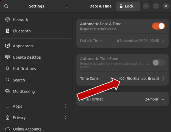Image resolution: width=171 pixels, height=132 pixels.
Task: Click the Automatic Time Zone label
Action: [99, 59]
